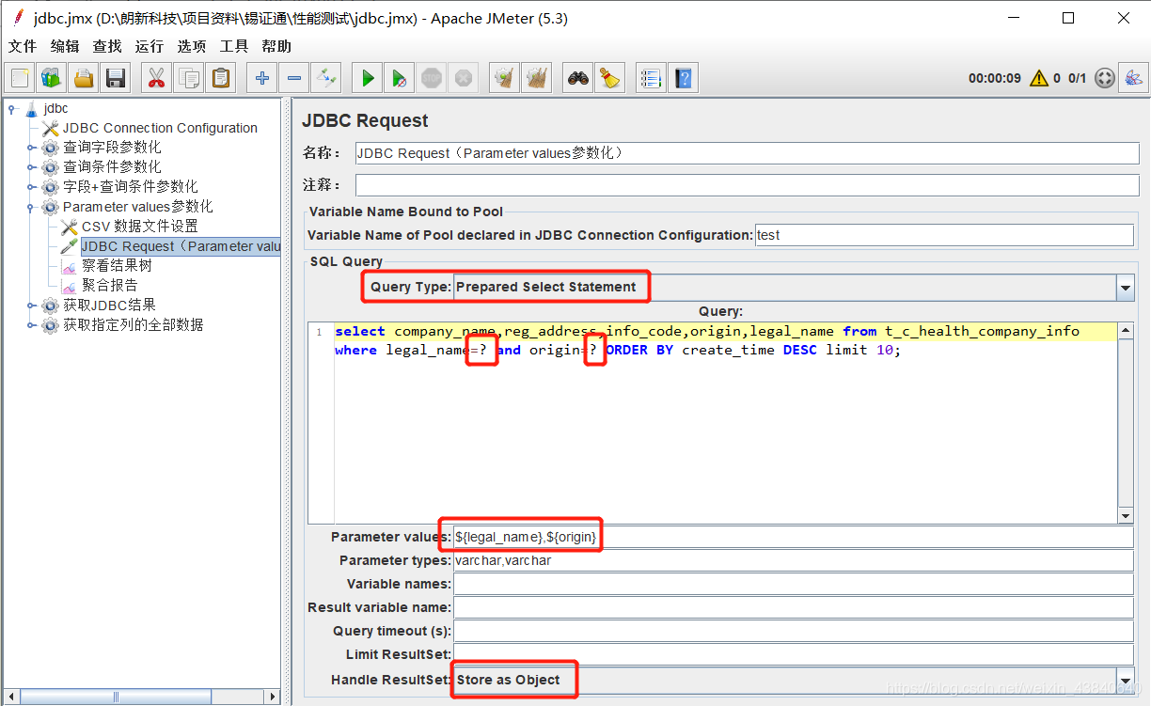Click the Result variable name field
This screenshot has width=1151, height=706.
(794, 607)
